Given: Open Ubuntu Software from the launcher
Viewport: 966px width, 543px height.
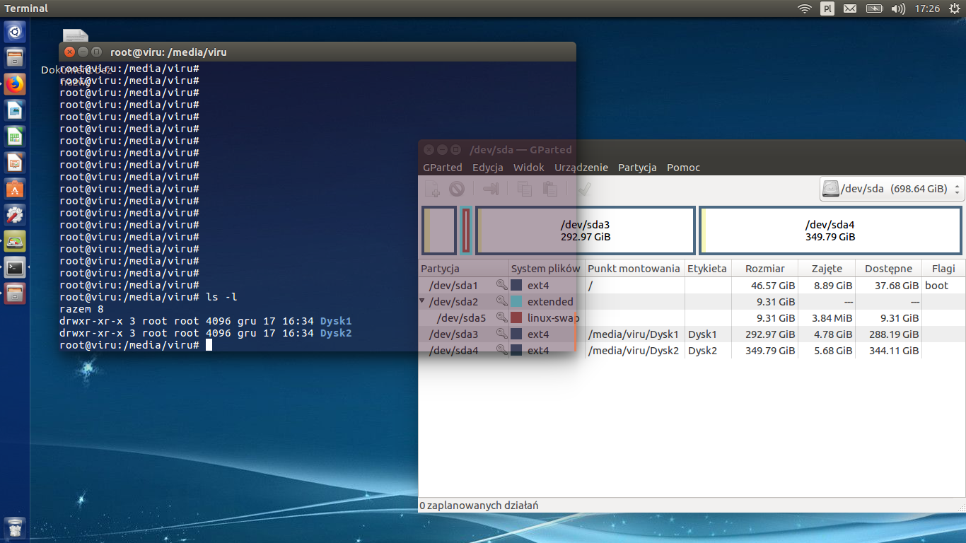Looking at the screenshot, I should click(15, 189).
